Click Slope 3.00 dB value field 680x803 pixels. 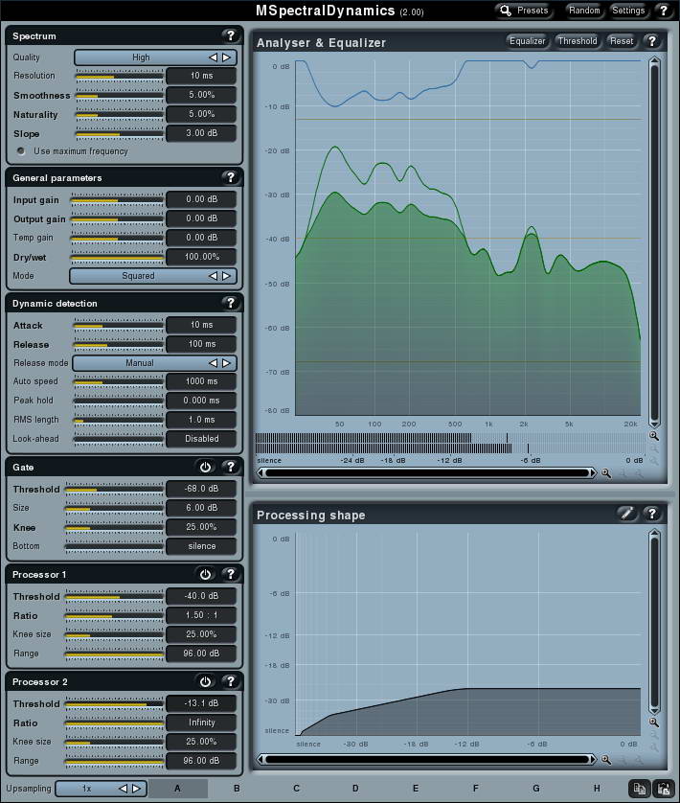[201, 133]
